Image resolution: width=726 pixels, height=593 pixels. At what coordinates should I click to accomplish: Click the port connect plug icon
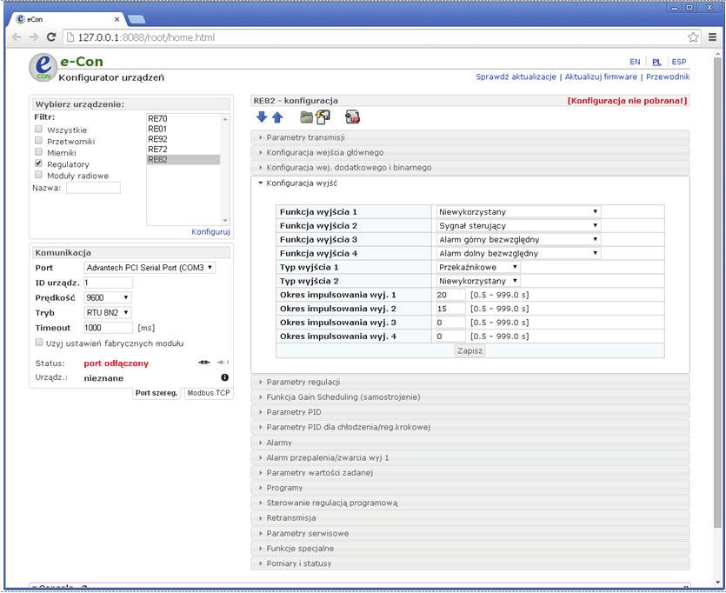tap(204, 363)
